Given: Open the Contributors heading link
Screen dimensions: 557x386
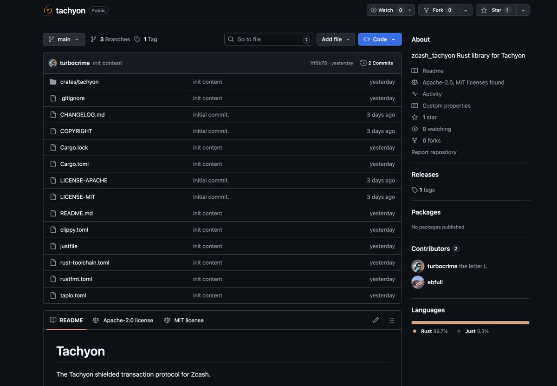Looking at the screenshot, I should point(435,249).
